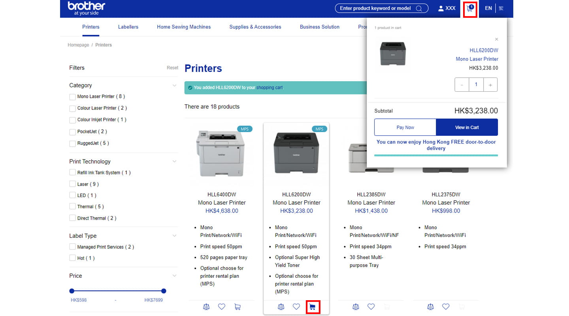Compare HLL2375DW using scale icon
The height and width of the screenshot is (316, 569).
[x=430, y=307]
